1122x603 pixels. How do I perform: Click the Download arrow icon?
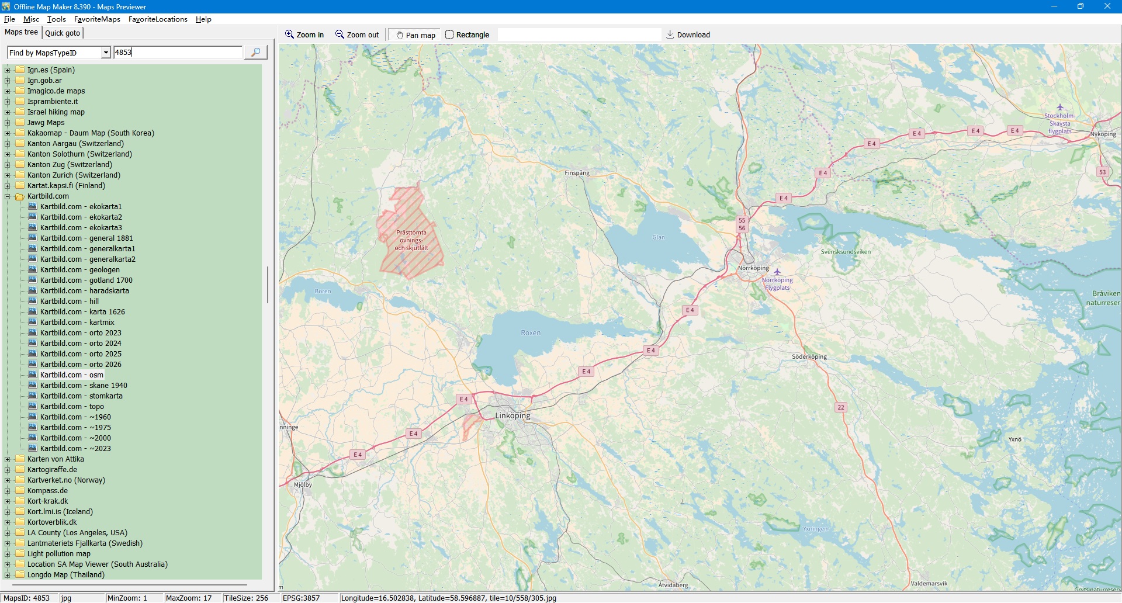tap(670, 34)
